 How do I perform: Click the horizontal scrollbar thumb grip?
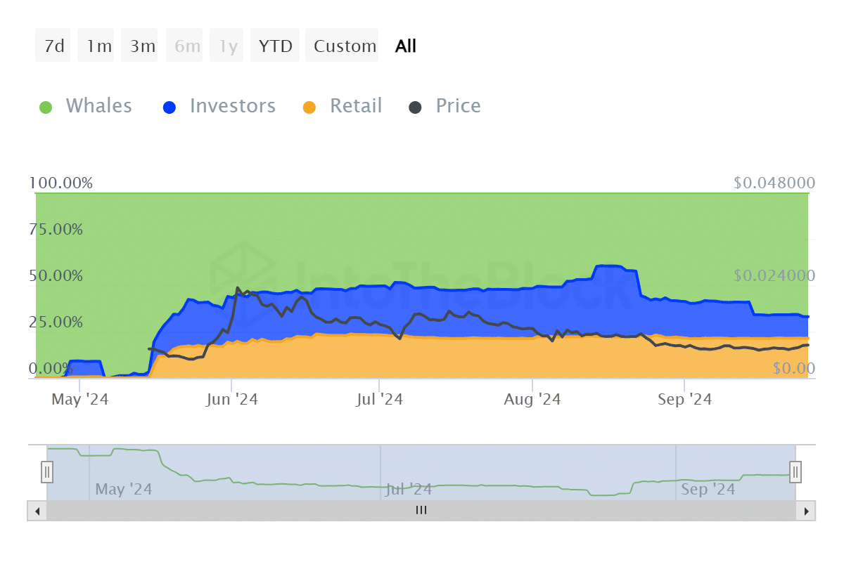coord(421,511)
